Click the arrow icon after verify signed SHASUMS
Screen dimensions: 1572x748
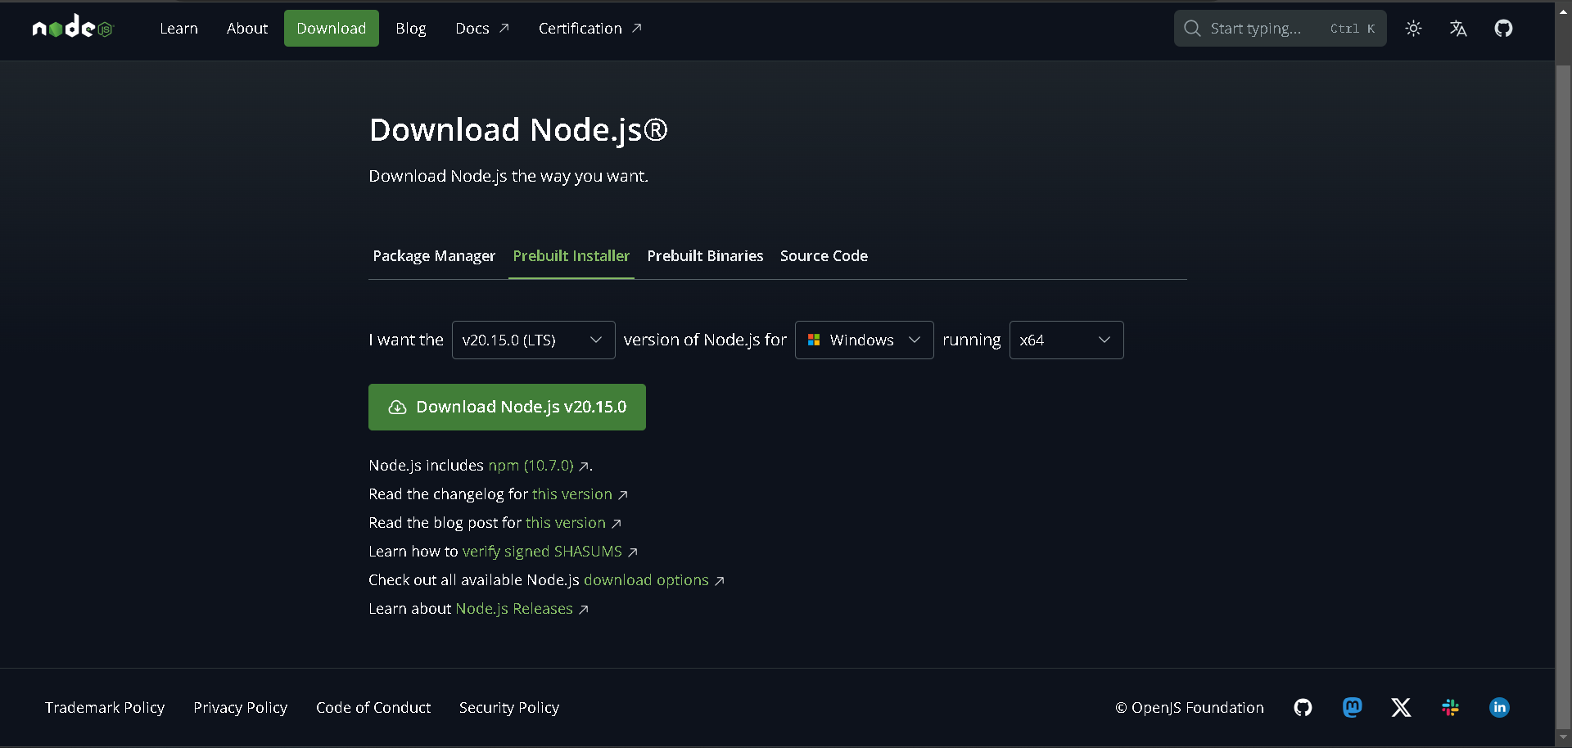coord(632,552)
